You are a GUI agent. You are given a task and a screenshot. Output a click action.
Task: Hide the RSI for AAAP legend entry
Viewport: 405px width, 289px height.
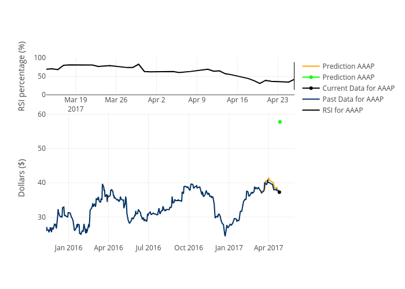click(343, 110)
